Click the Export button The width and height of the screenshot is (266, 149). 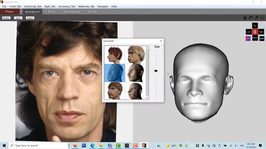click(30, 18)
